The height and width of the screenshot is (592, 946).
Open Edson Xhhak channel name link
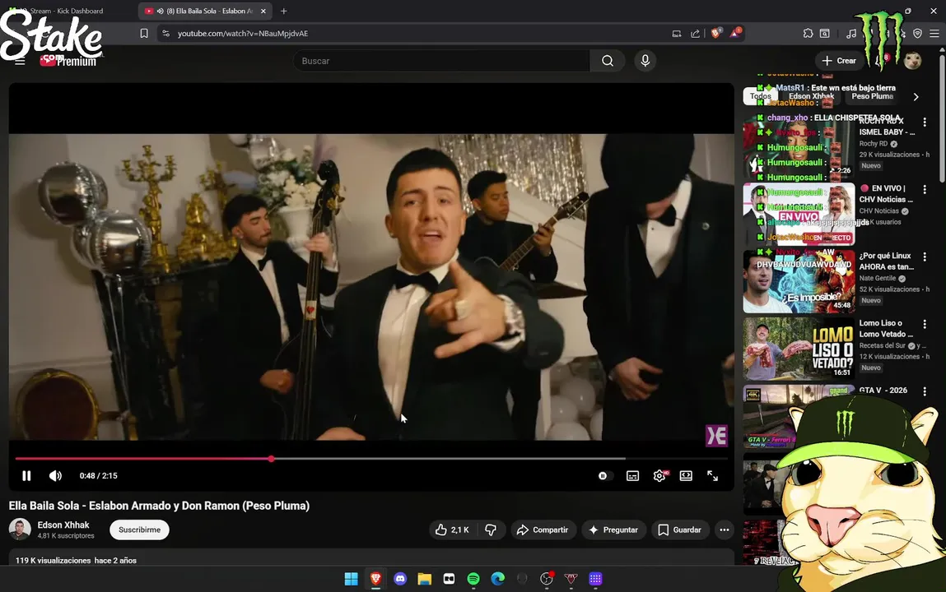(x=63, y=525)
